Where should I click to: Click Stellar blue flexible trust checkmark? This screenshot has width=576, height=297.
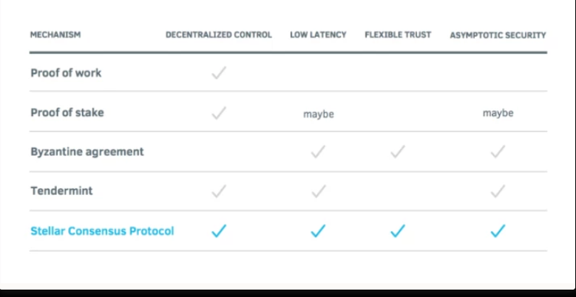tap(398, 231)
